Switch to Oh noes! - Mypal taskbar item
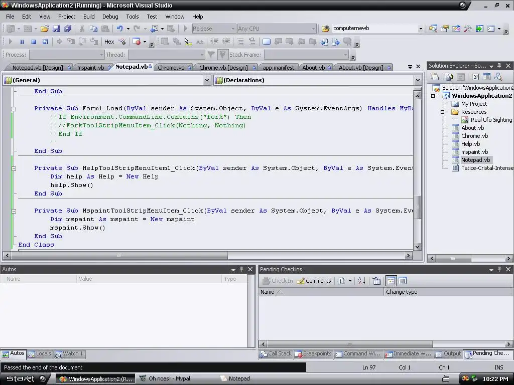The width and height of the screenshot is (514, 385). (165, 379)
